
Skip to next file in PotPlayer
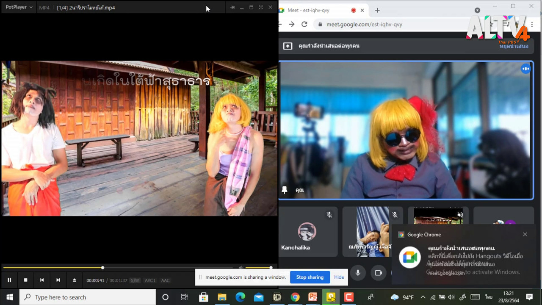click(58, 280)
